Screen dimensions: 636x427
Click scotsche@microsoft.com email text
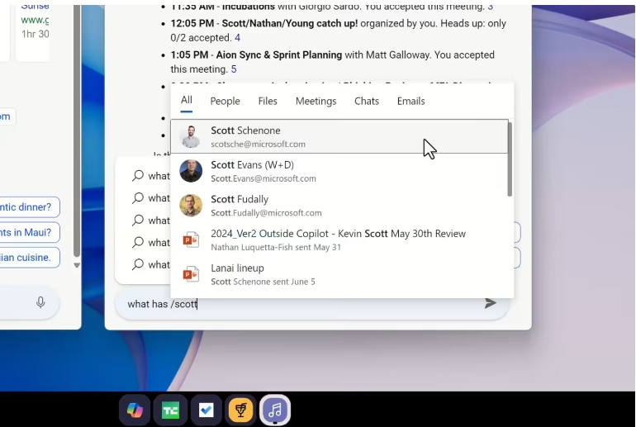click(258, 145)
